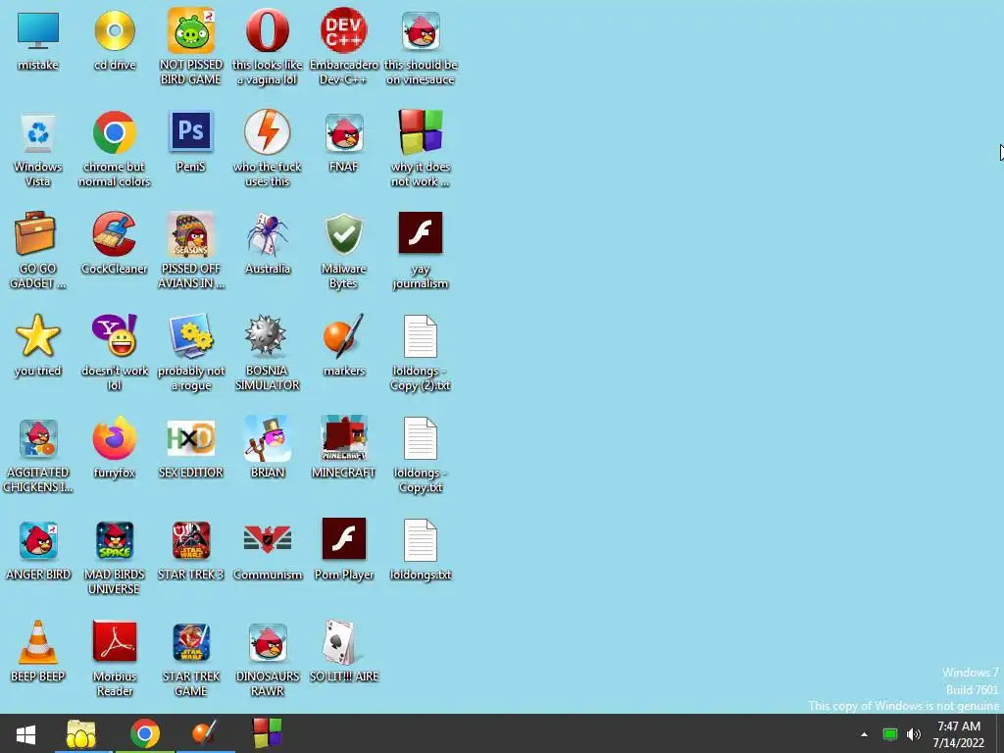The width and height of the screenshot is (1004, 753).
Task: Select the 'Australia' spider solitaire icon
Action: [268, 234]
